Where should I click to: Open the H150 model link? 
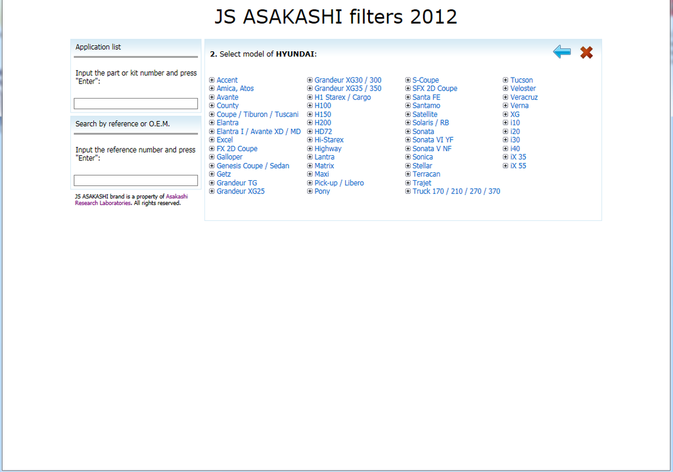[323, 114]
